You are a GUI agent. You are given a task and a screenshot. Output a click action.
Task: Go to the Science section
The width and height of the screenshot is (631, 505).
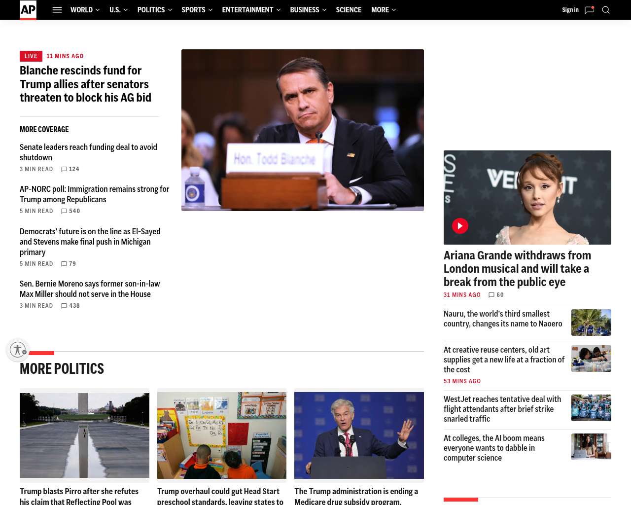(349, 10)
